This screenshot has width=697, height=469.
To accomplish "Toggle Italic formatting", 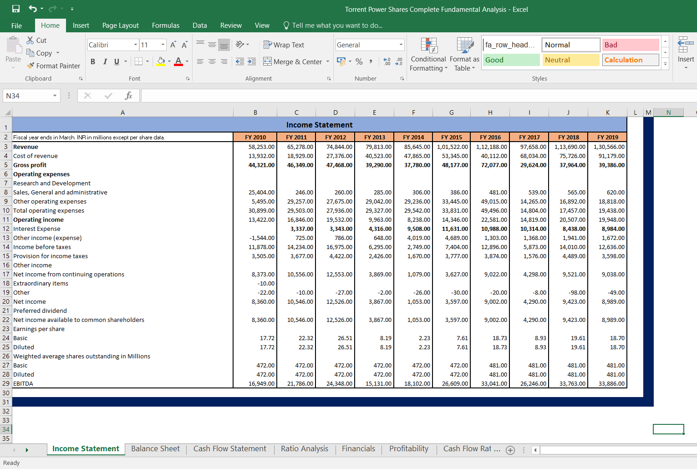I will [105, 61].
